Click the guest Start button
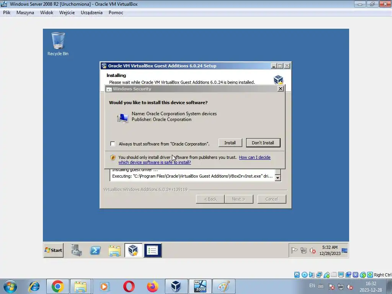 pos(54,250)
